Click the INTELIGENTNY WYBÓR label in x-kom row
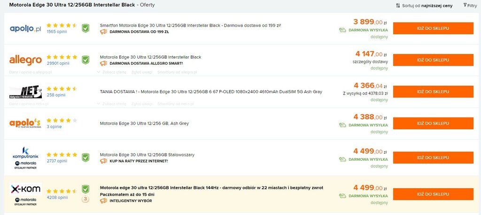Viewport: 481px width, 215px height. tap(131, 201)
